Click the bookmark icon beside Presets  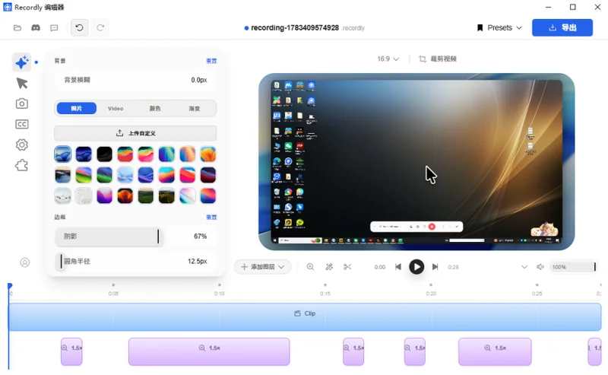pyautogui.click(x=480, y=28)
